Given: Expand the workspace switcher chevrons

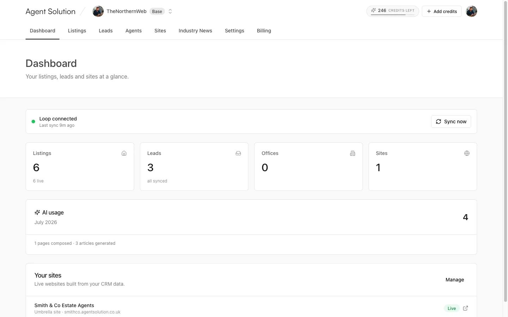Looking at the screenshot, I should 170,11.
